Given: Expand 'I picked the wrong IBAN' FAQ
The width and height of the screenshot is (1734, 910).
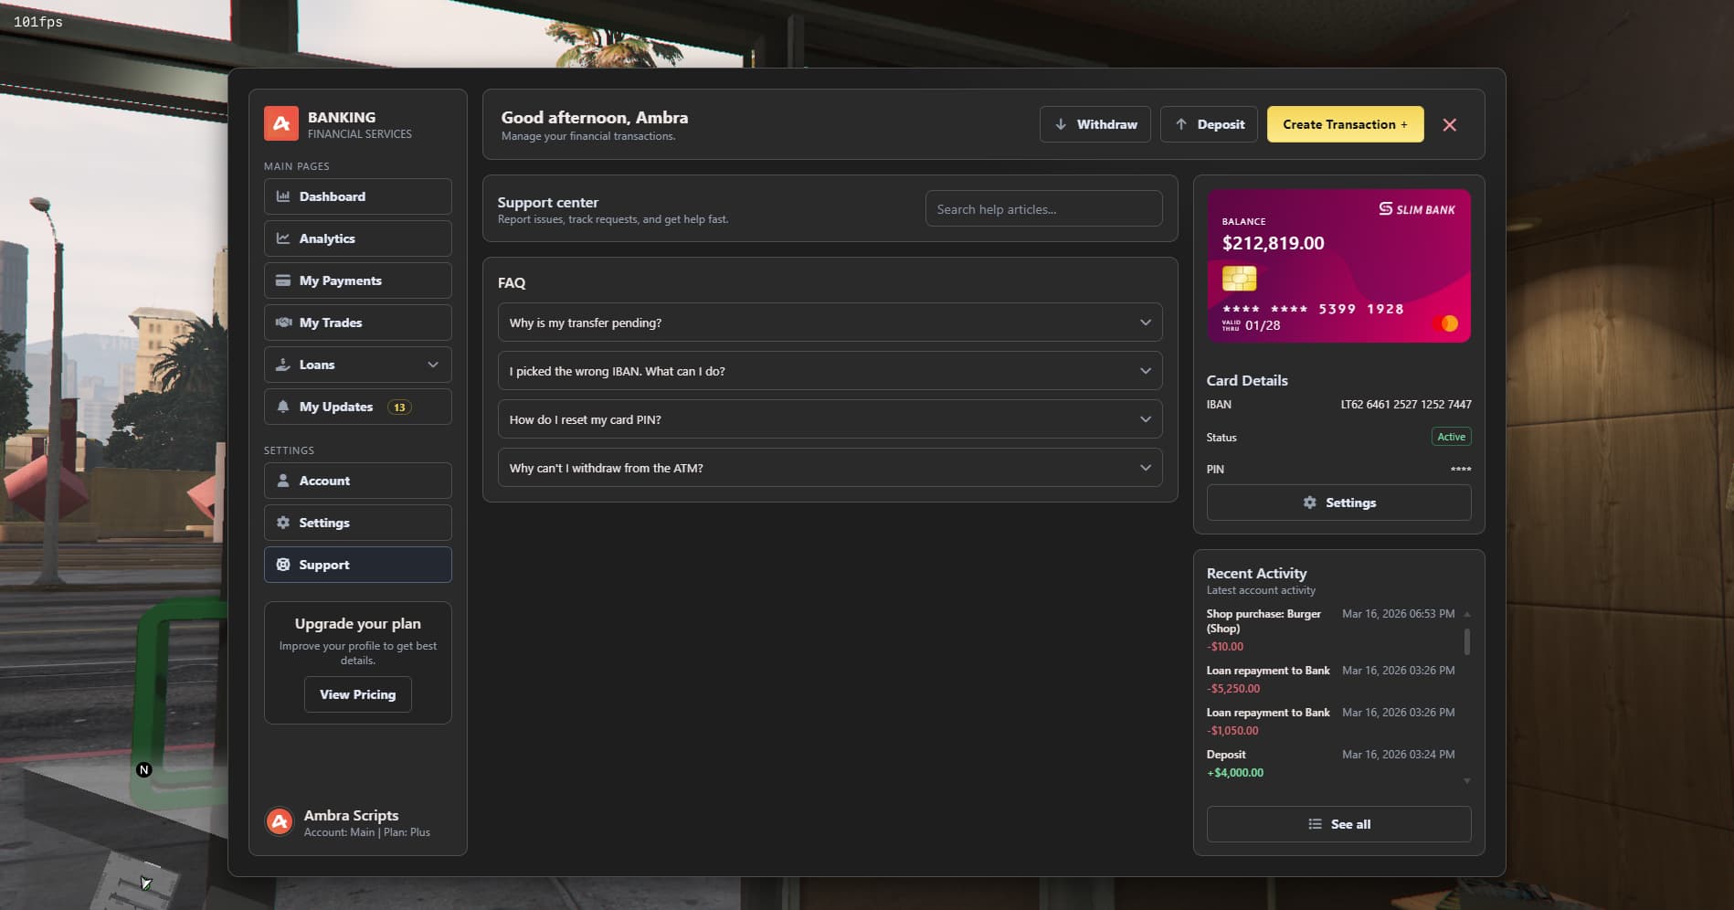Looking at the screenshot, I should pos(830,371).
